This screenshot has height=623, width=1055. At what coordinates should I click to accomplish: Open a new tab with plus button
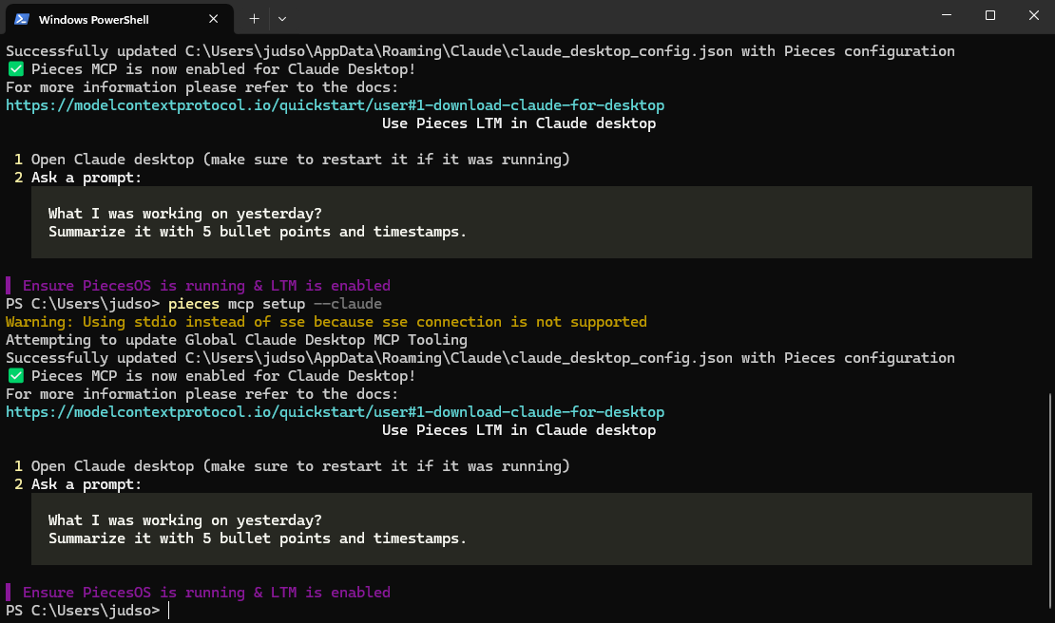tap(254, 20)
